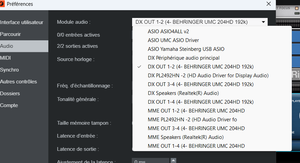Open the Module audio dropdown arrow
The image size is (300, 163).
263,22
